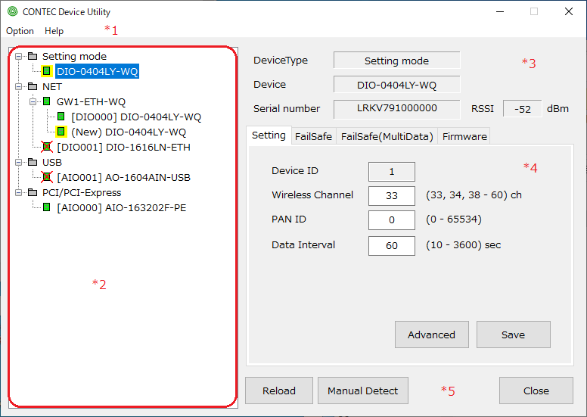Click the Close button at bottom

(x=536, y=391)
